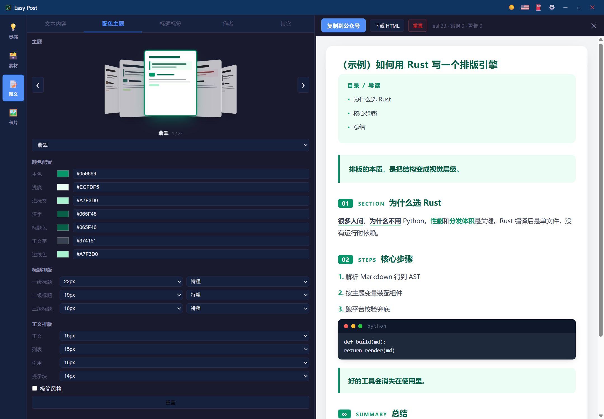Select the 图文 article sidebar icon

coord(13,88)
